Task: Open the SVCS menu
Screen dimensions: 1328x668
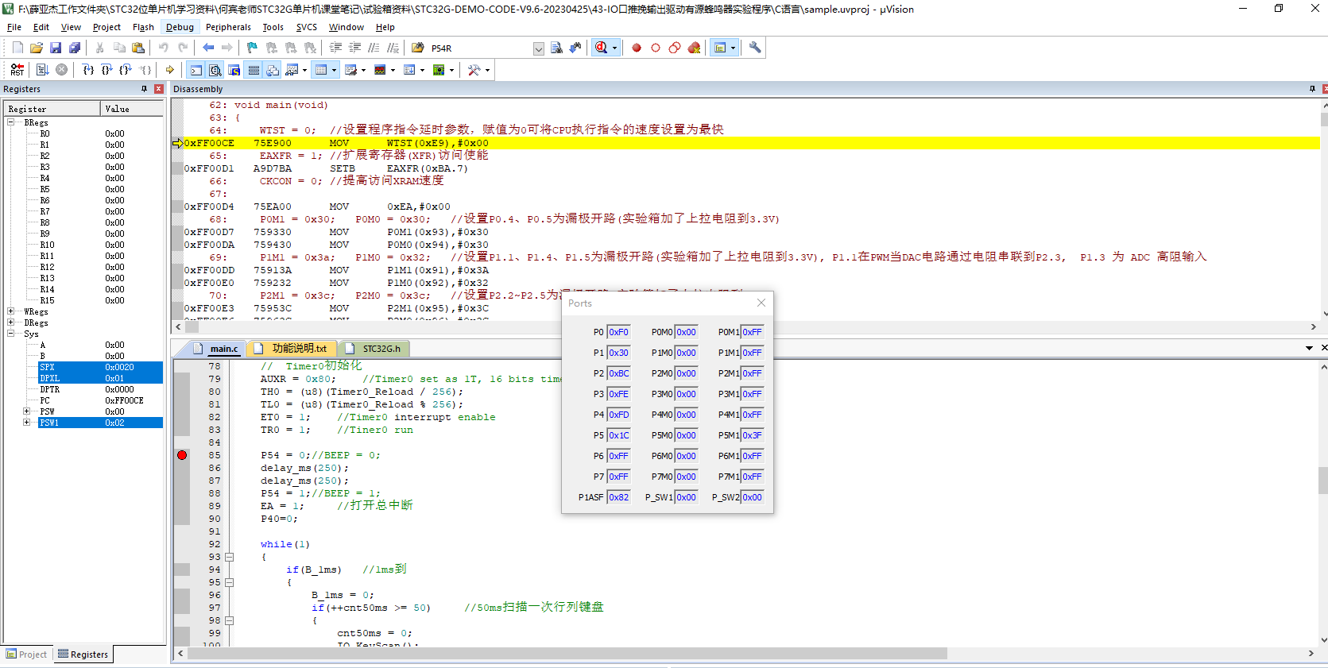Action: click(307, 27)
